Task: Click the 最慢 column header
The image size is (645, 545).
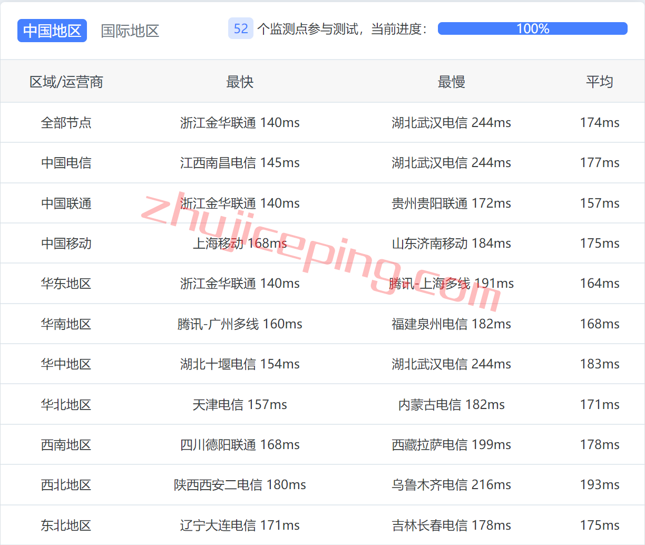Action: click(452, 82)
